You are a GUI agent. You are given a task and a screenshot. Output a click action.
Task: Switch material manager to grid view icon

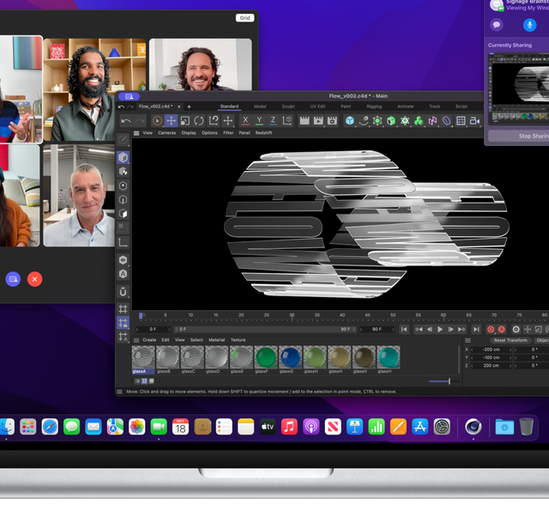(x=144, y=381)
